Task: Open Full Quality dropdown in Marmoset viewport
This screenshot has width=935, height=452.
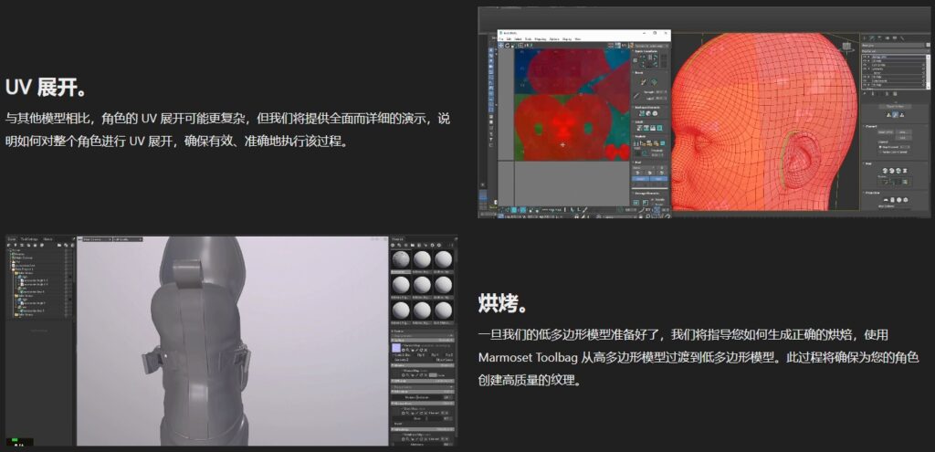Action: (x=128, y=239)
